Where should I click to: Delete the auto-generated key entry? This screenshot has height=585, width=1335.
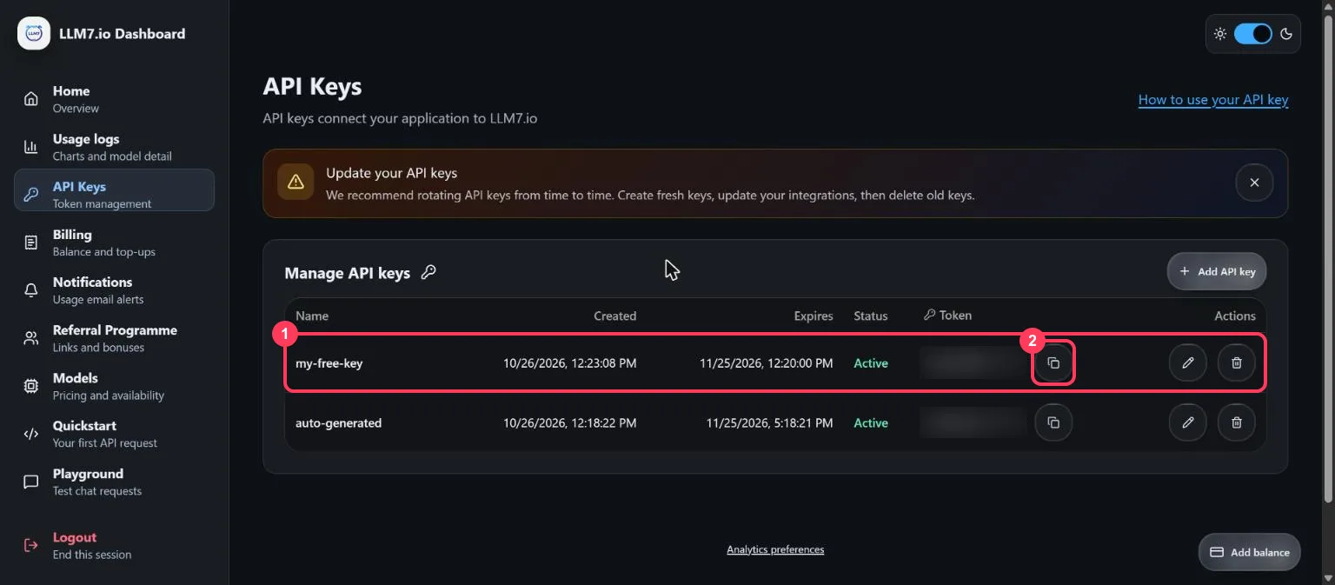[1237, 422]
